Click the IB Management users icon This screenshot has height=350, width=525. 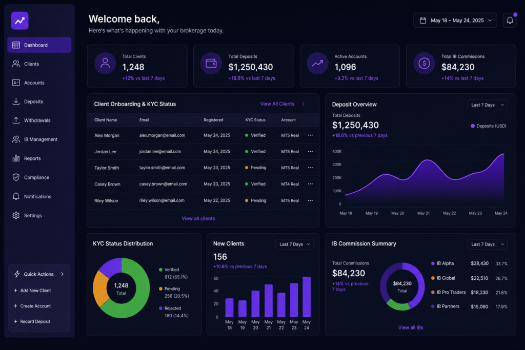coord(16,139)
